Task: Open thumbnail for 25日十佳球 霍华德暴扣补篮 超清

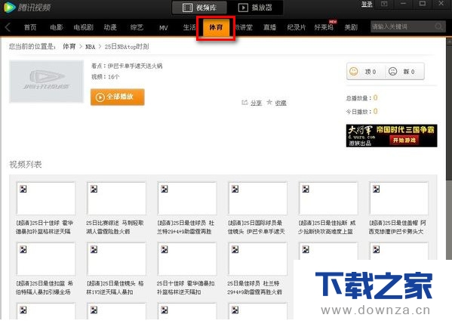Action: [x=46, y=199]
